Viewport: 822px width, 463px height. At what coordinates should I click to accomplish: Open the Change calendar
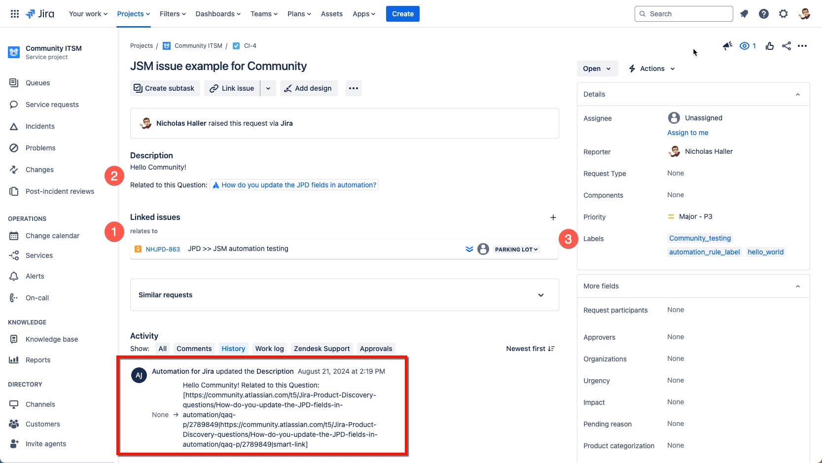52,235
